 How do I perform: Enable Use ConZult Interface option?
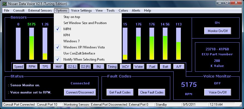coord(88,53)
